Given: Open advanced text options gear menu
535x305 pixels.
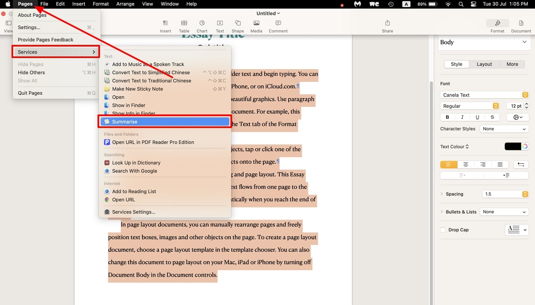Looking at the screenshot, I should tap(518, 117).
